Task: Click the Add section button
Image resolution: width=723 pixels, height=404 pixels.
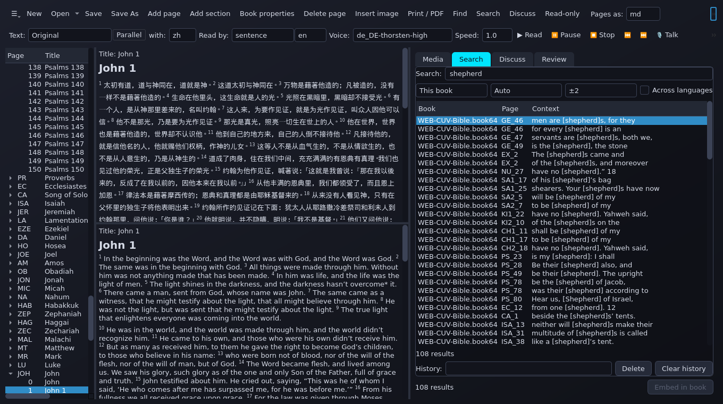Action: 210,14
